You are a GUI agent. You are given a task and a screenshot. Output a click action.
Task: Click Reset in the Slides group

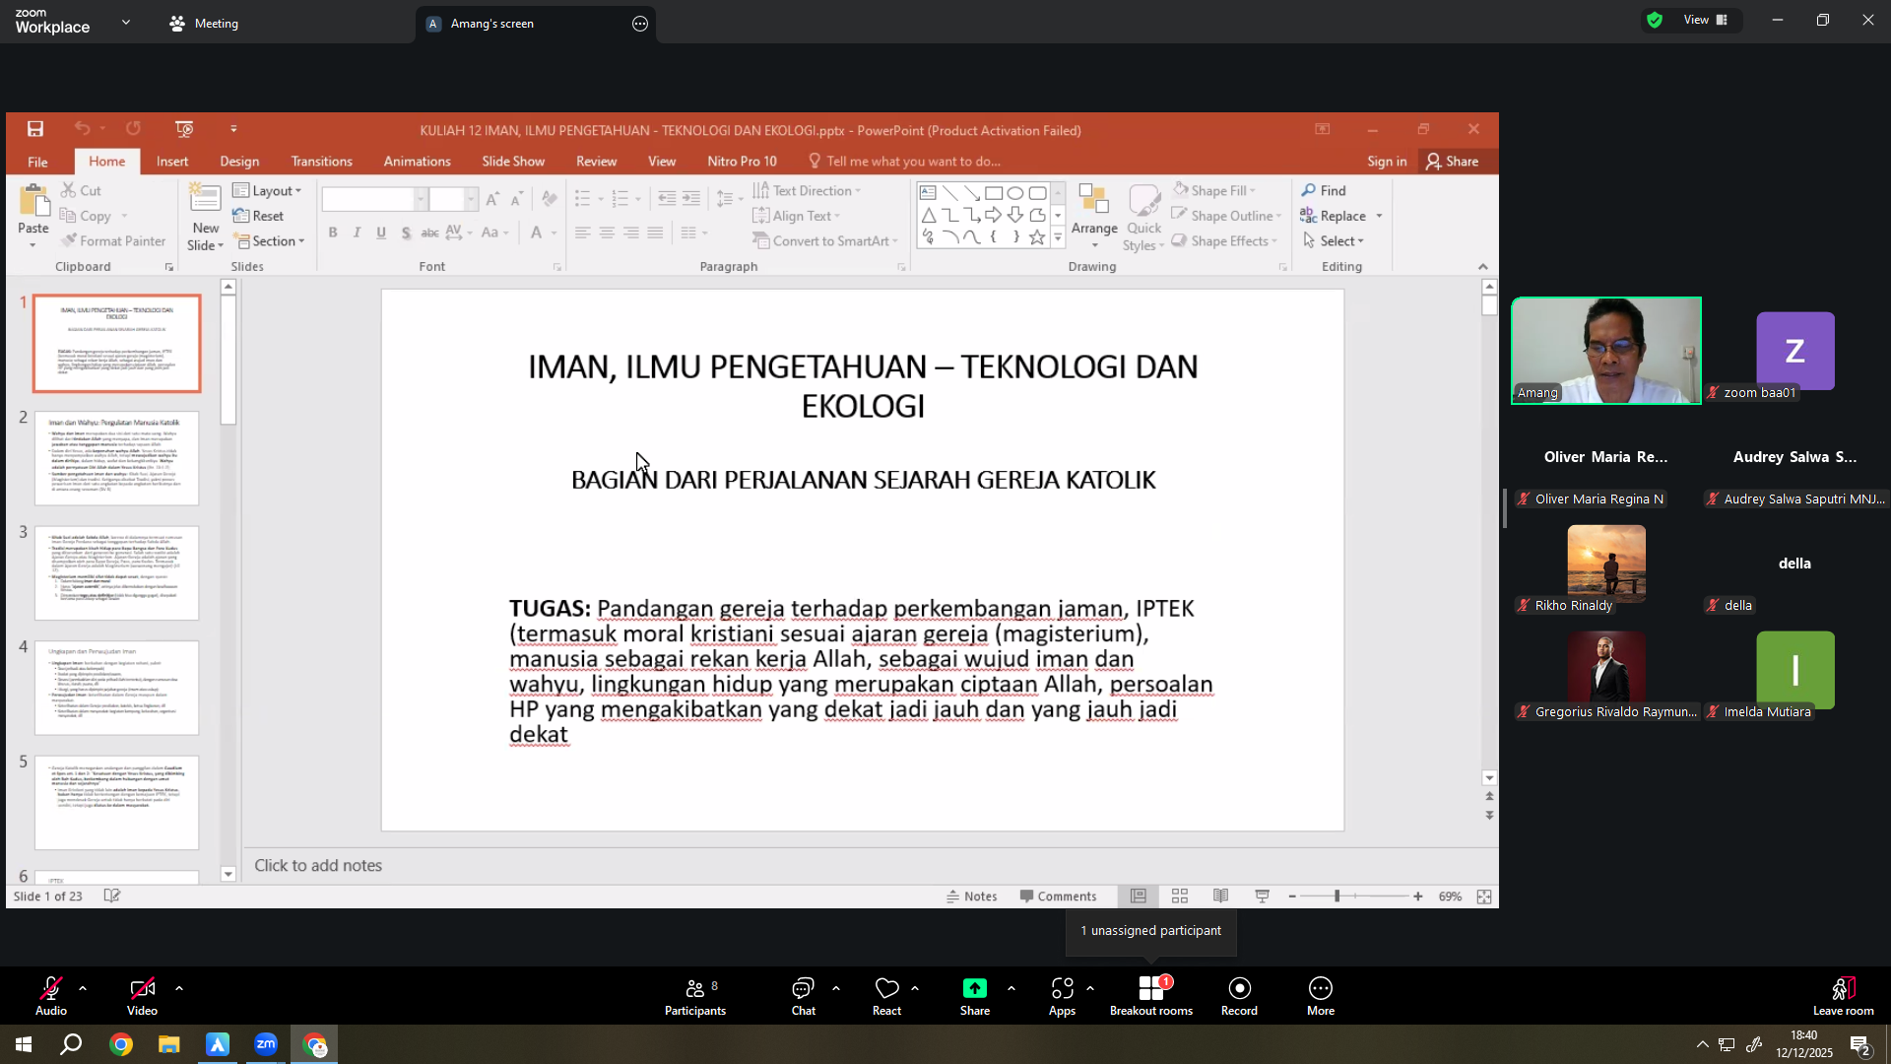coord(258,216)
